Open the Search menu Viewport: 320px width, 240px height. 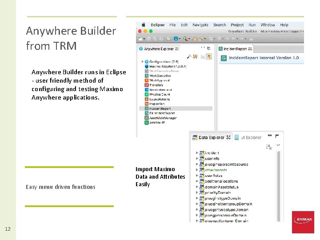(x=220, y=25)
